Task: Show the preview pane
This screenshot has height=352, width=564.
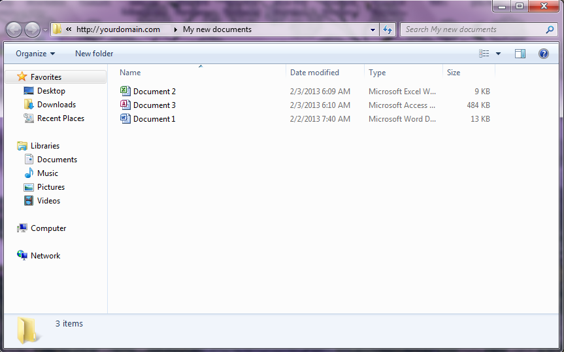Action: coord(520,54)
